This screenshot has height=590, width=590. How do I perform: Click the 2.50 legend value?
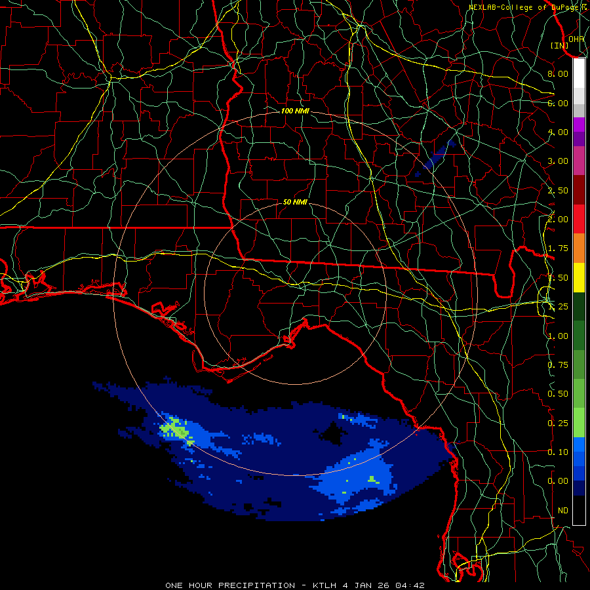(558, 190)
